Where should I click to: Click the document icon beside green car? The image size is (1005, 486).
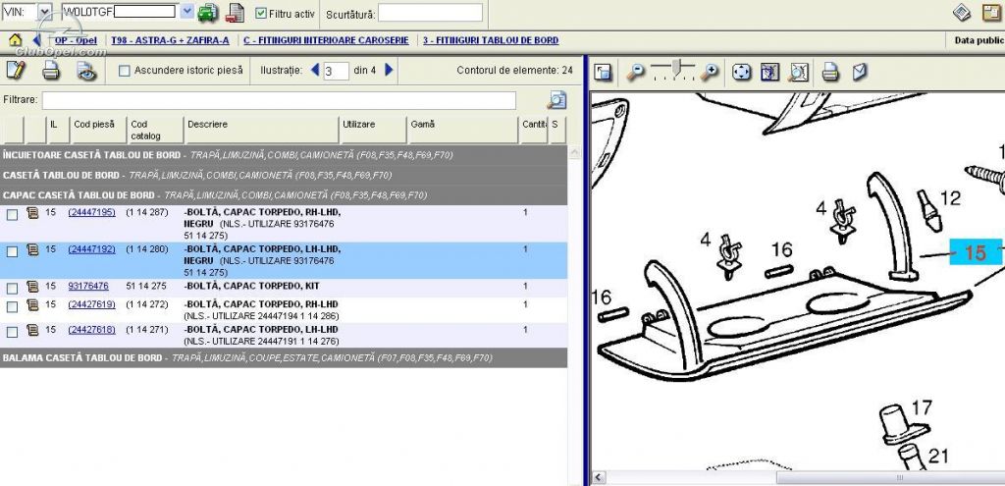click(x=236, y=13)
